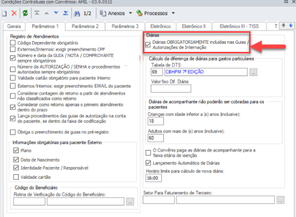This screenshot has width=296, height=217.
Task: Enable Validade cartão obrigatório paciente Interno
Action: click(x=13, y=78)
